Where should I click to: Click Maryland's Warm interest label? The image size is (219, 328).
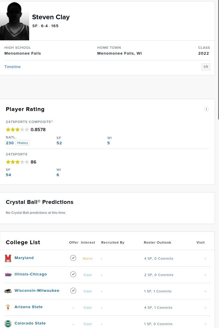(x=87, y=258)
